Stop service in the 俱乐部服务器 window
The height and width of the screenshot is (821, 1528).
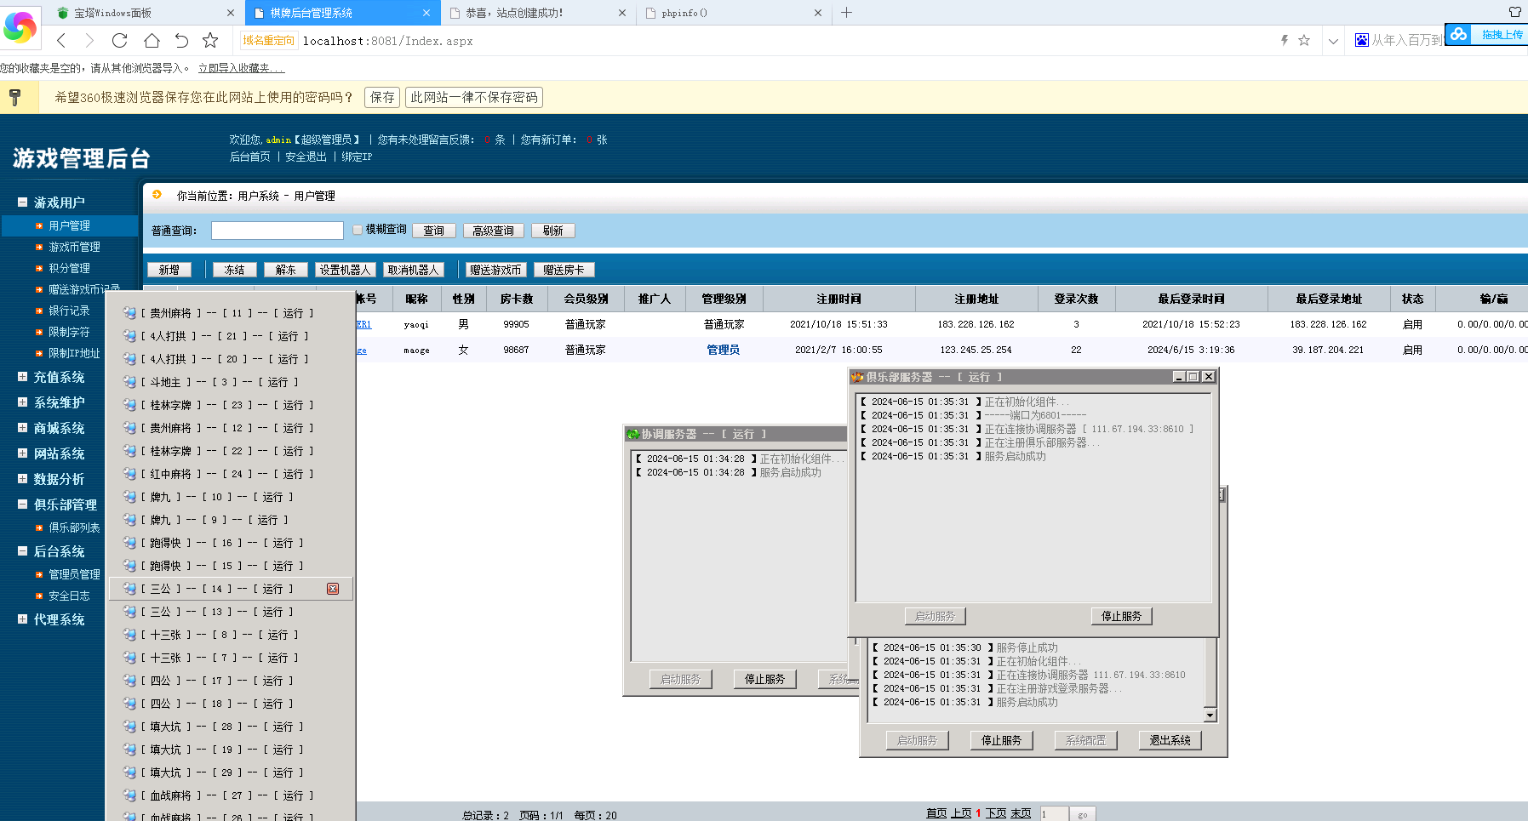click(1121, 616)
